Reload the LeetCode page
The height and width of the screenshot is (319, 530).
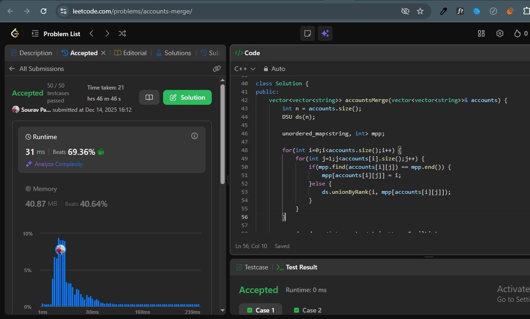coord(43,11)
